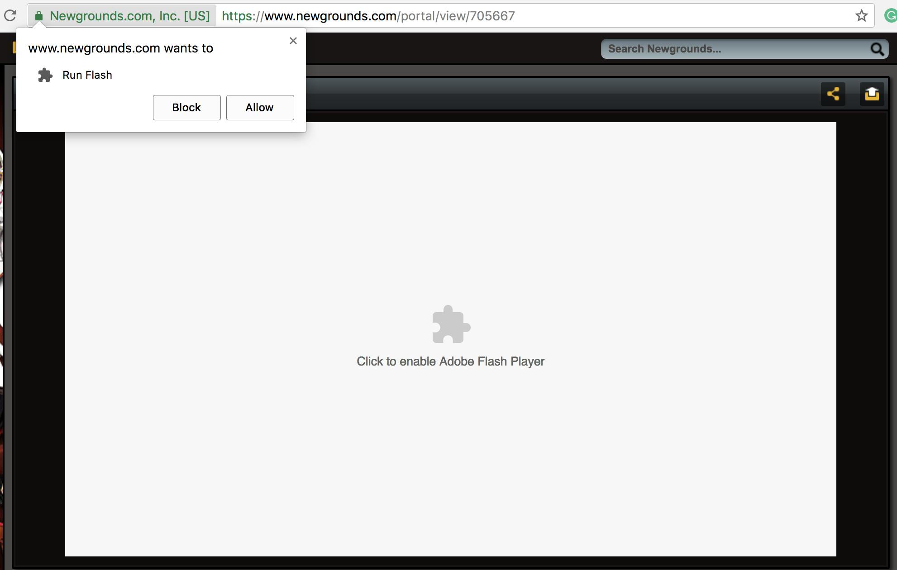The image size is (897, 570).
Task: Expand the browser site permissions dropdown
Action: [50, 15]
